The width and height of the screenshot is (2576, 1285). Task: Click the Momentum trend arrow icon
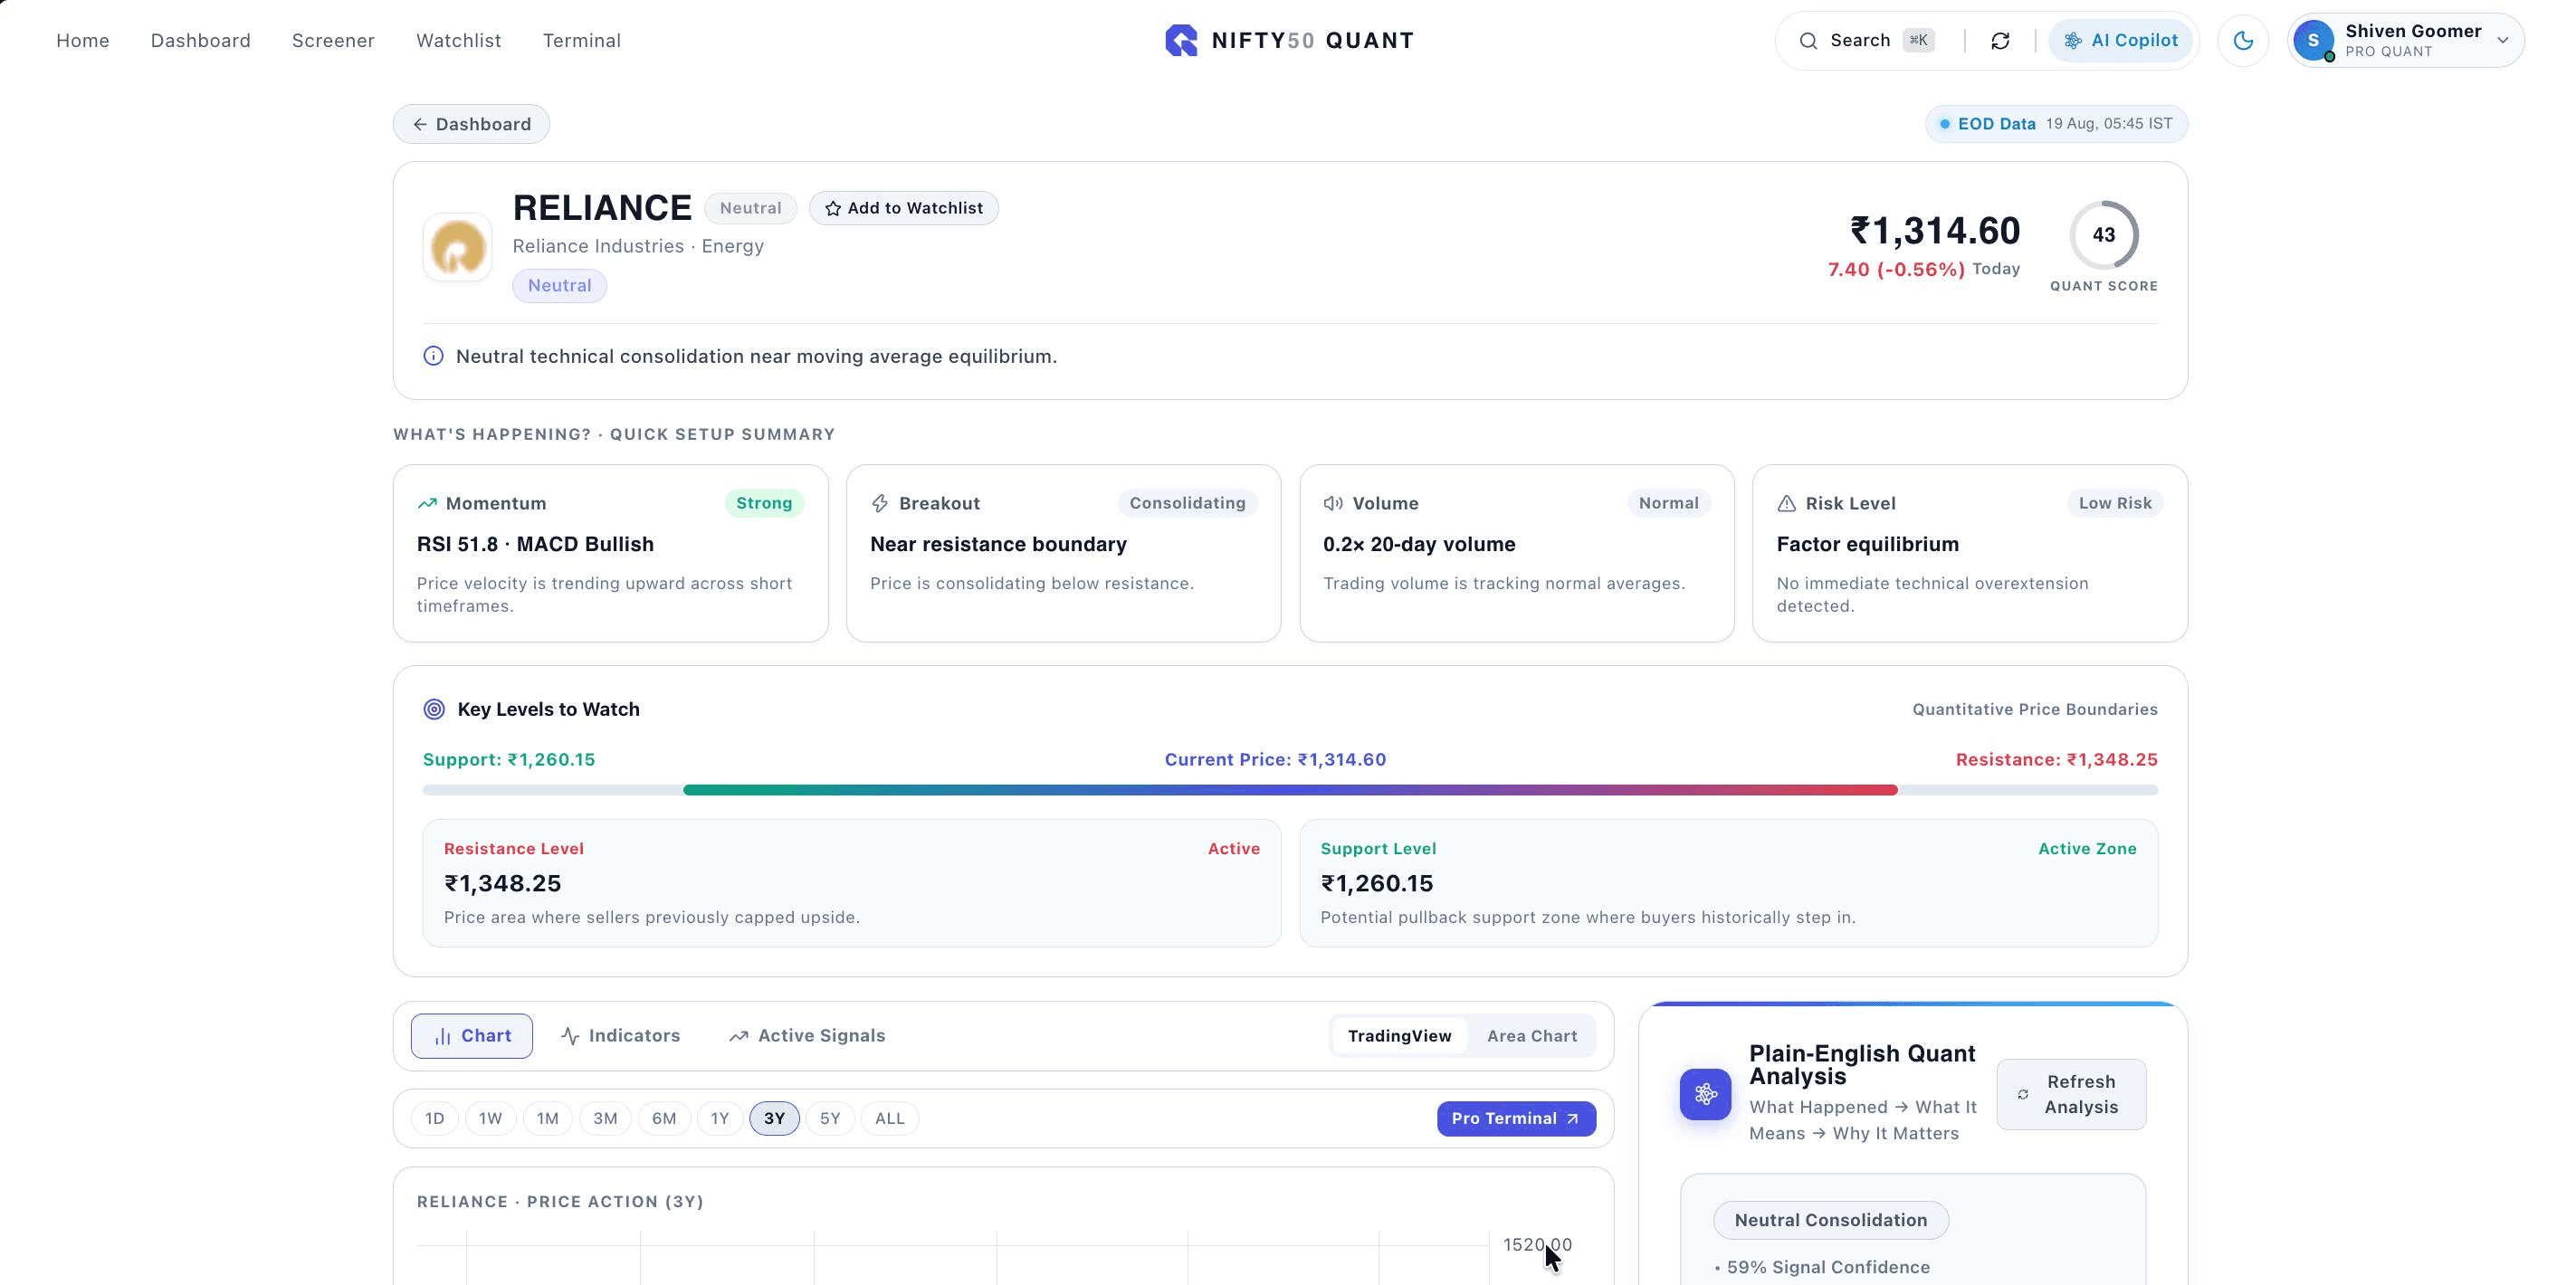click(427, 503)
